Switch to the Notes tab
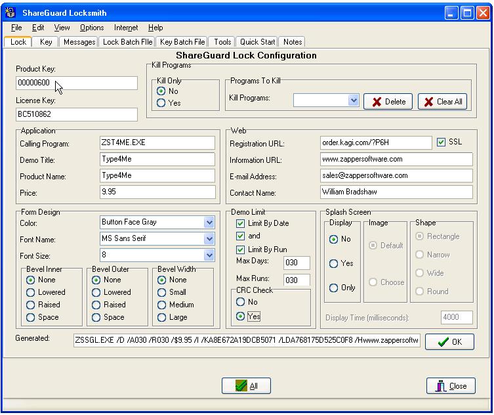Viewport: 494px width, 415px height. (x=293, y=42)
